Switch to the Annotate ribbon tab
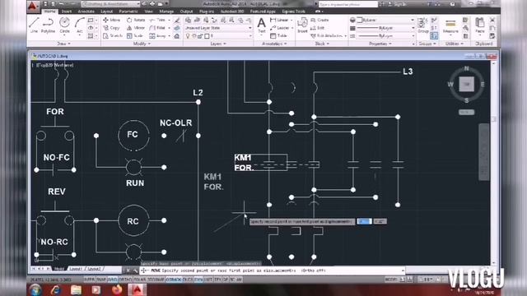 [86, 12]
